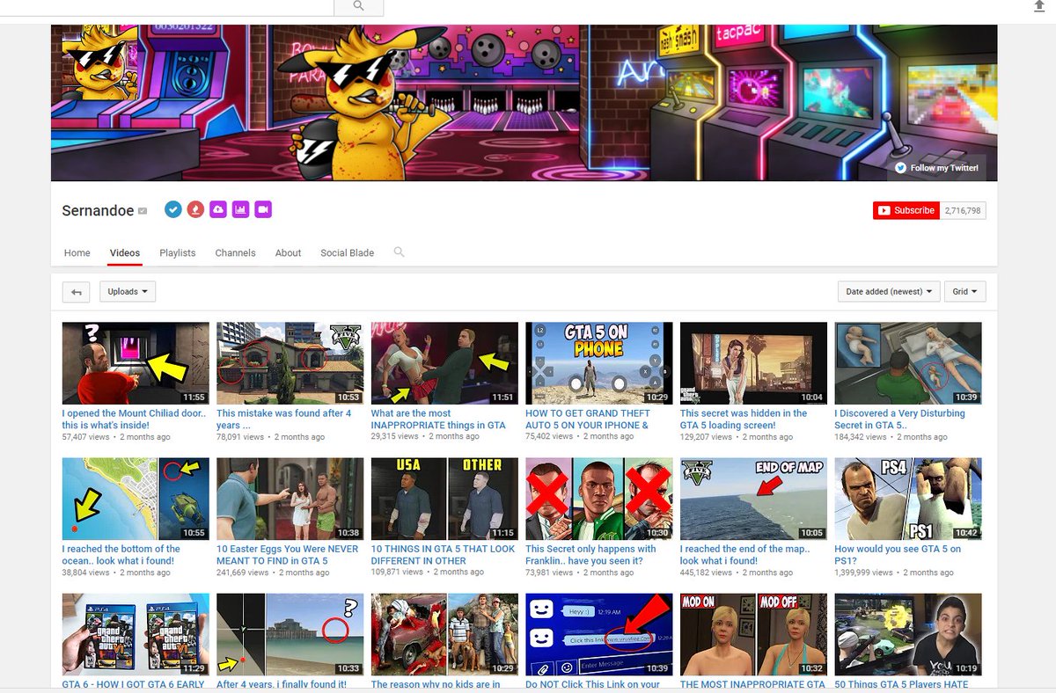The image size is (1056, 693).
Task: Click the blue checkmark badge beside Sernandoe
Action: coord(173,209)
